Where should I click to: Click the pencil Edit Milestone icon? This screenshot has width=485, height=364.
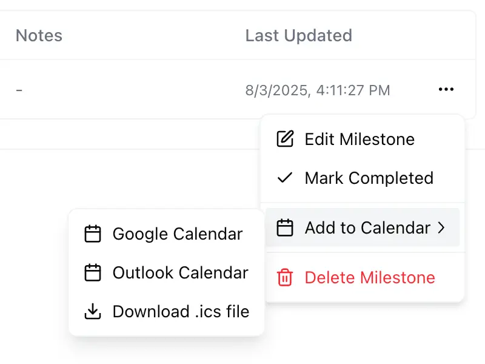284,139
